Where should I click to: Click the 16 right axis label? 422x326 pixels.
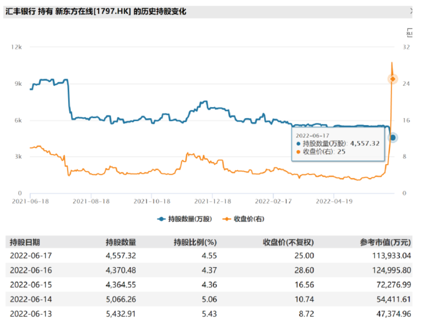[x=406, y=120]
